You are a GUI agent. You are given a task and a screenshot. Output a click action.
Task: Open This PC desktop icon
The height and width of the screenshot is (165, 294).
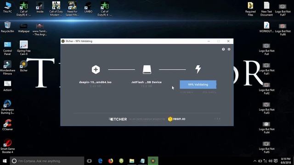pyautogui.click(x=7, y=7)
